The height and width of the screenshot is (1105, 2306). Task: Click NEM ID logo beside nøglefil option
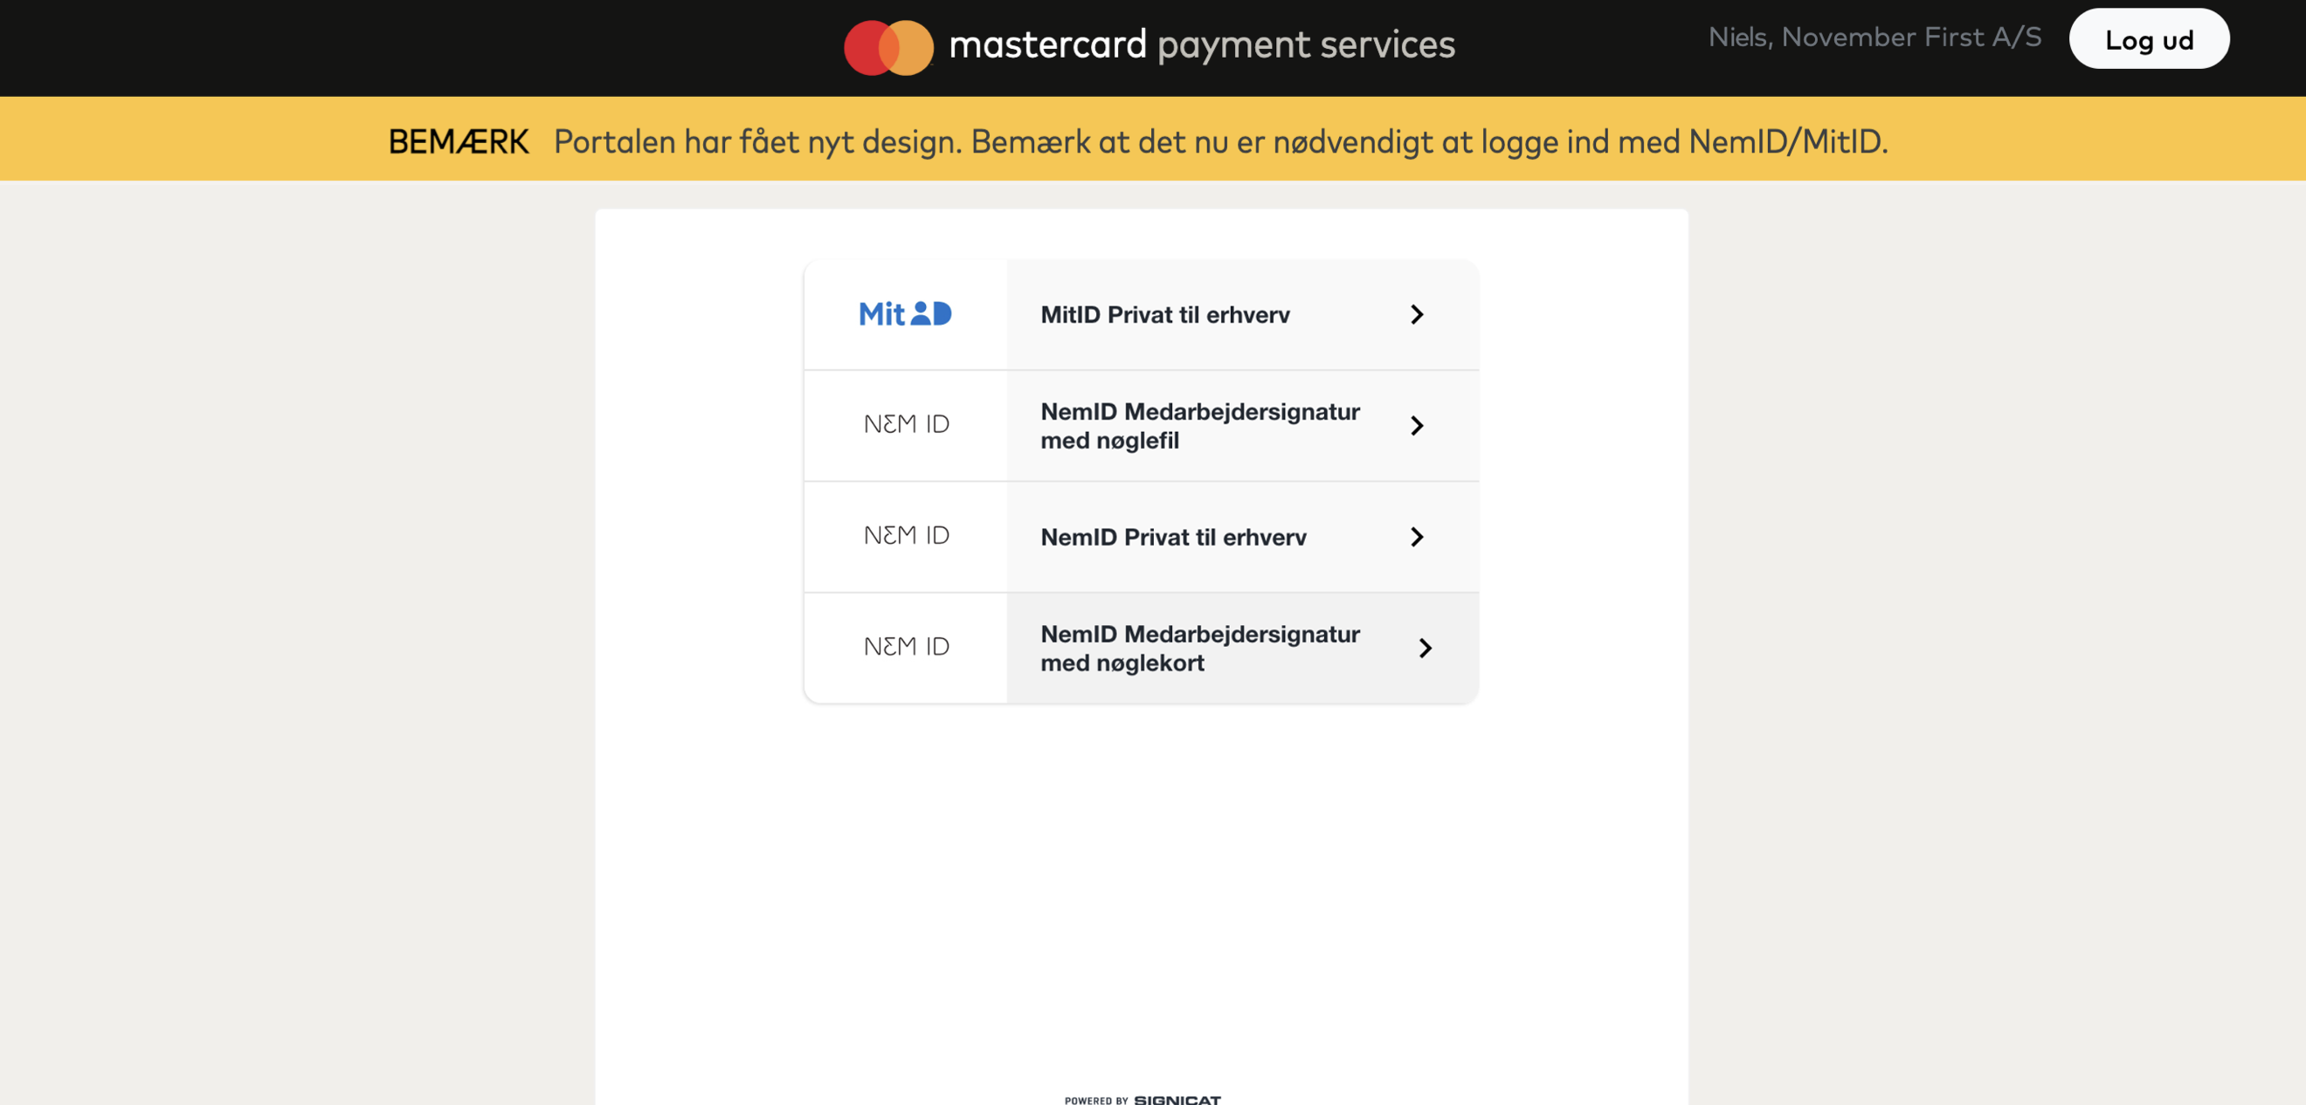(x=906, y=424)
